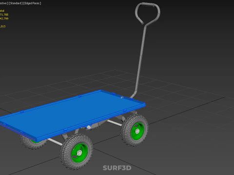Open the Edged Faces viewport label menu
This screenshot has height=175, width=234.
tap(32, 3)
